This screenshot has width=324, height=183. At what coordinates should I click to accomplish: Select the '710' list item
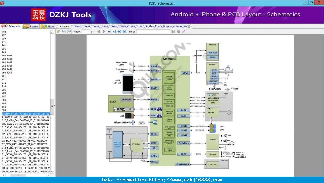click(x=4, y=86)
